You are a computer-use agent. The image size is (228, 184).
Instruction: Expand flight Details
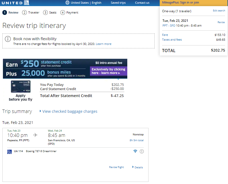click(x=138, y=167)
